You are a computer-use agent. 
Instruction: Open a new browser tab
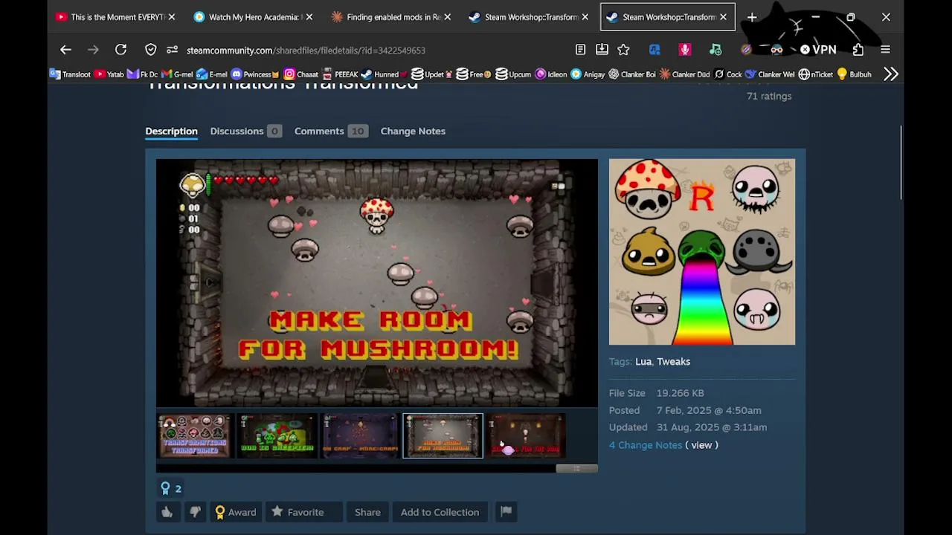(x=752, y=16)
